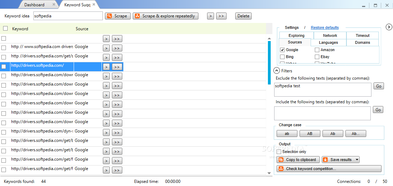
Task: Click the Keywords found 44 status text
Action: click(25, 181)
